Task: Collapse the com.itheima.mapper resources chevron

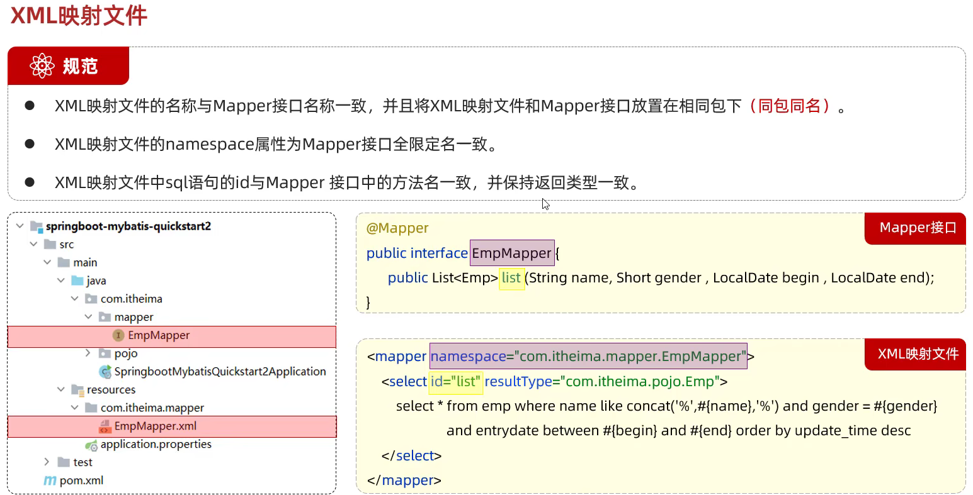Action: click(x=75, y=408)
